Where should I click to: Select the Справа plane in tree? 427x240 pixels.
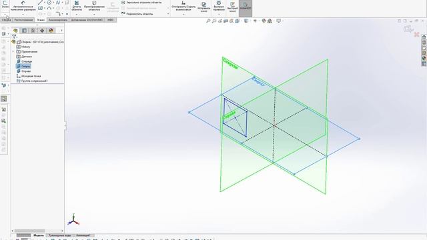(x=24, y=71)
